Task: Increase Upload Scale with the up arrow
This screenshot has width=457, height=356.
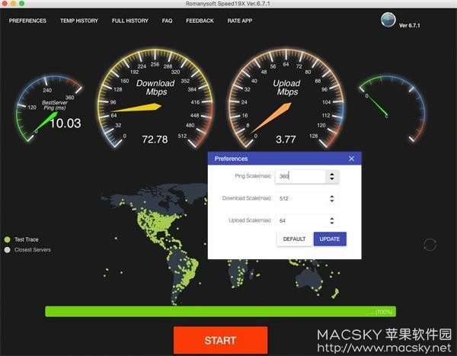Action: pos(332,218)
